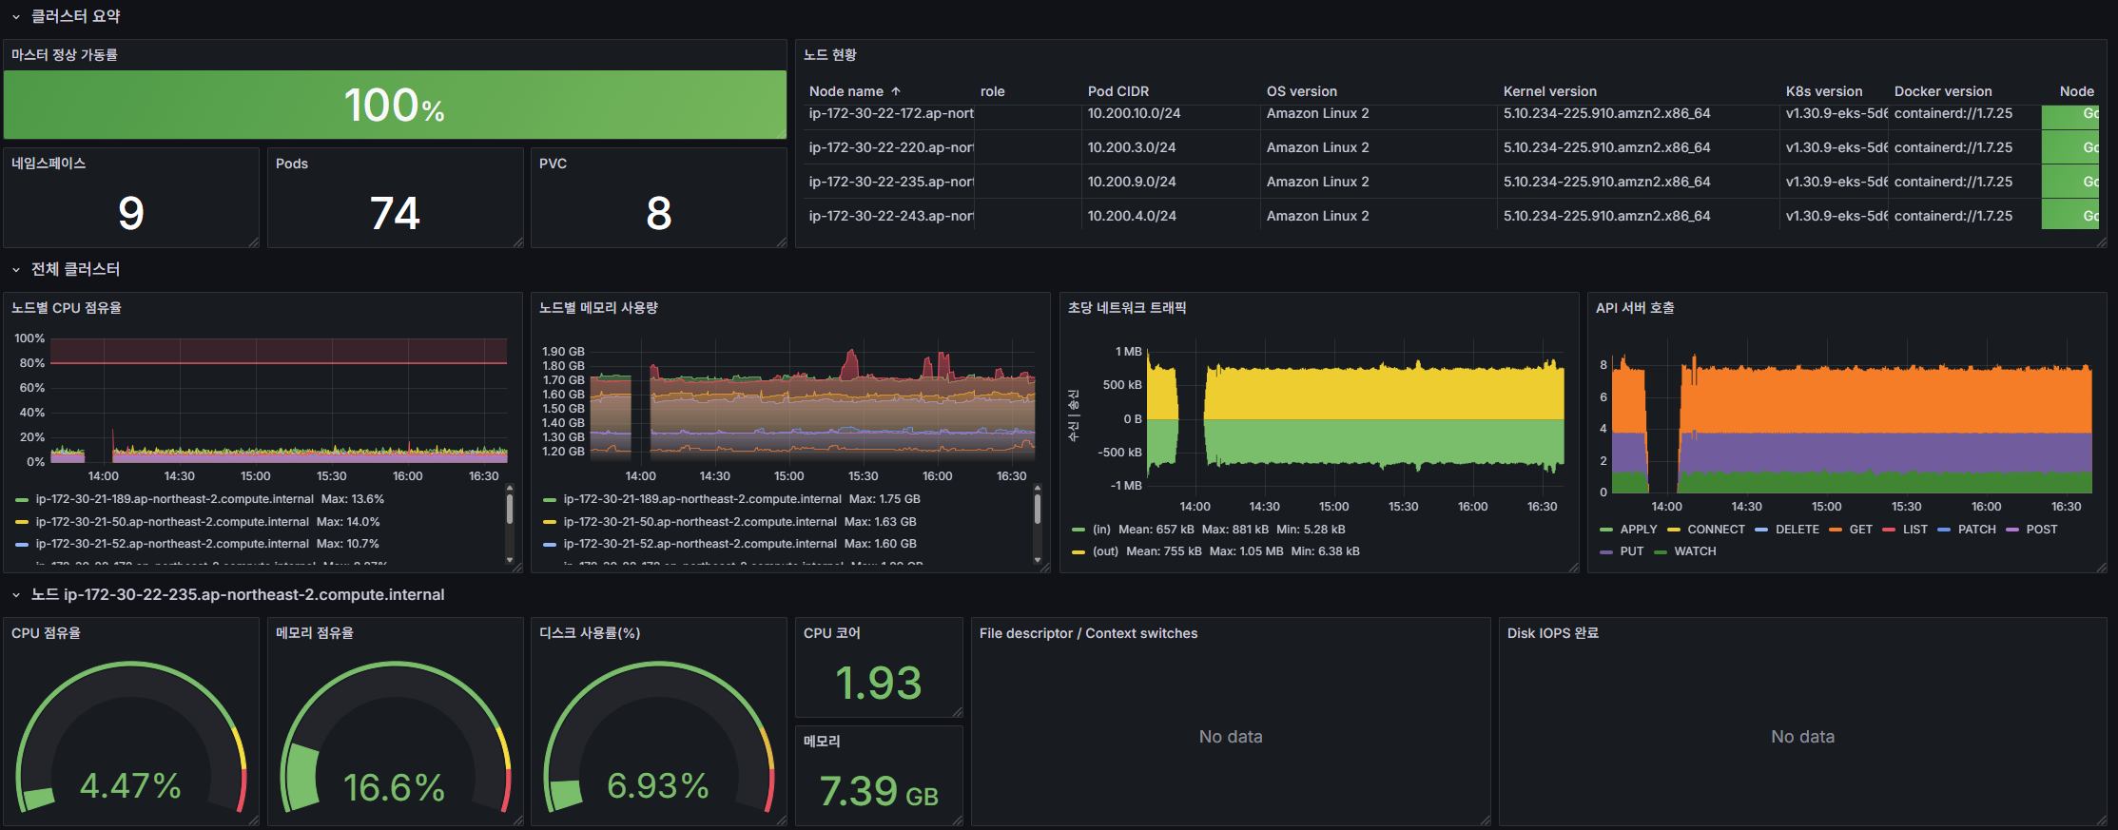
Task: Click the CPU 코어 value 1.93
Action: click(879, 683)
